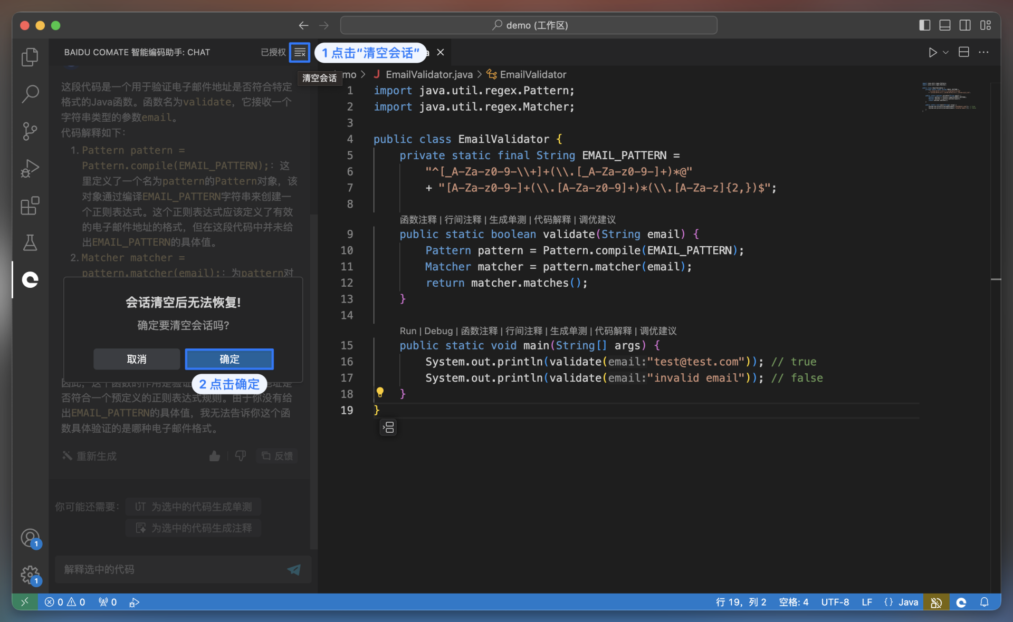
Task: Open the Search view in the activity bar
Action: tap(30, 94)
